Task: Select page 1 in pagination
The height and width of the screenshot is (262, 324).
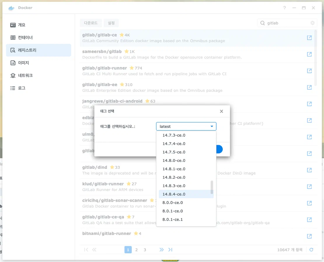Action: coord(128,250)
